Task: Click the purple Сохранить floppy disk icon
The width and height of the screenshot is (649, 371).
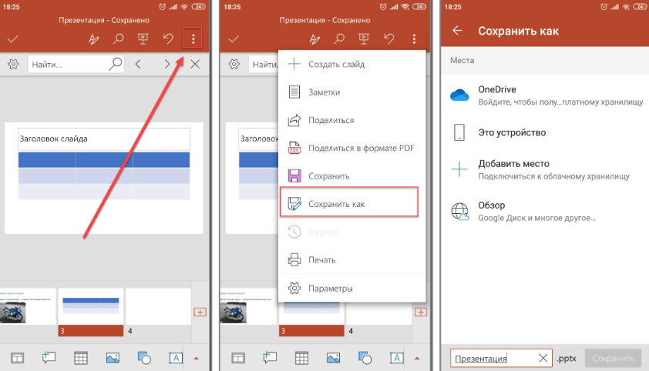Action: click(x=294, y=176)
